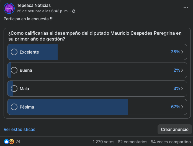Click the public audience globe icon
This screenshot has width=193, height=146.
[74, 11]
